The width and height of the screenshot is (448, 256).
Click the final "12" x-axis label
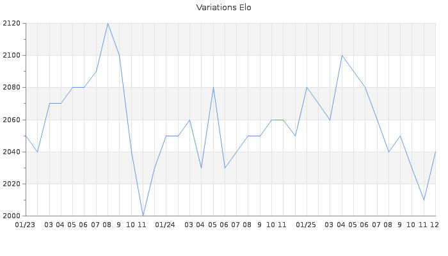click(434, 225)
